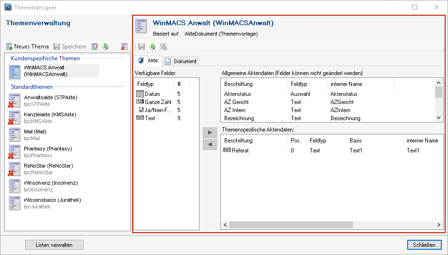Maximize the Themendesigner window
This screenshot has height=255, width=448.
(415, 7)
